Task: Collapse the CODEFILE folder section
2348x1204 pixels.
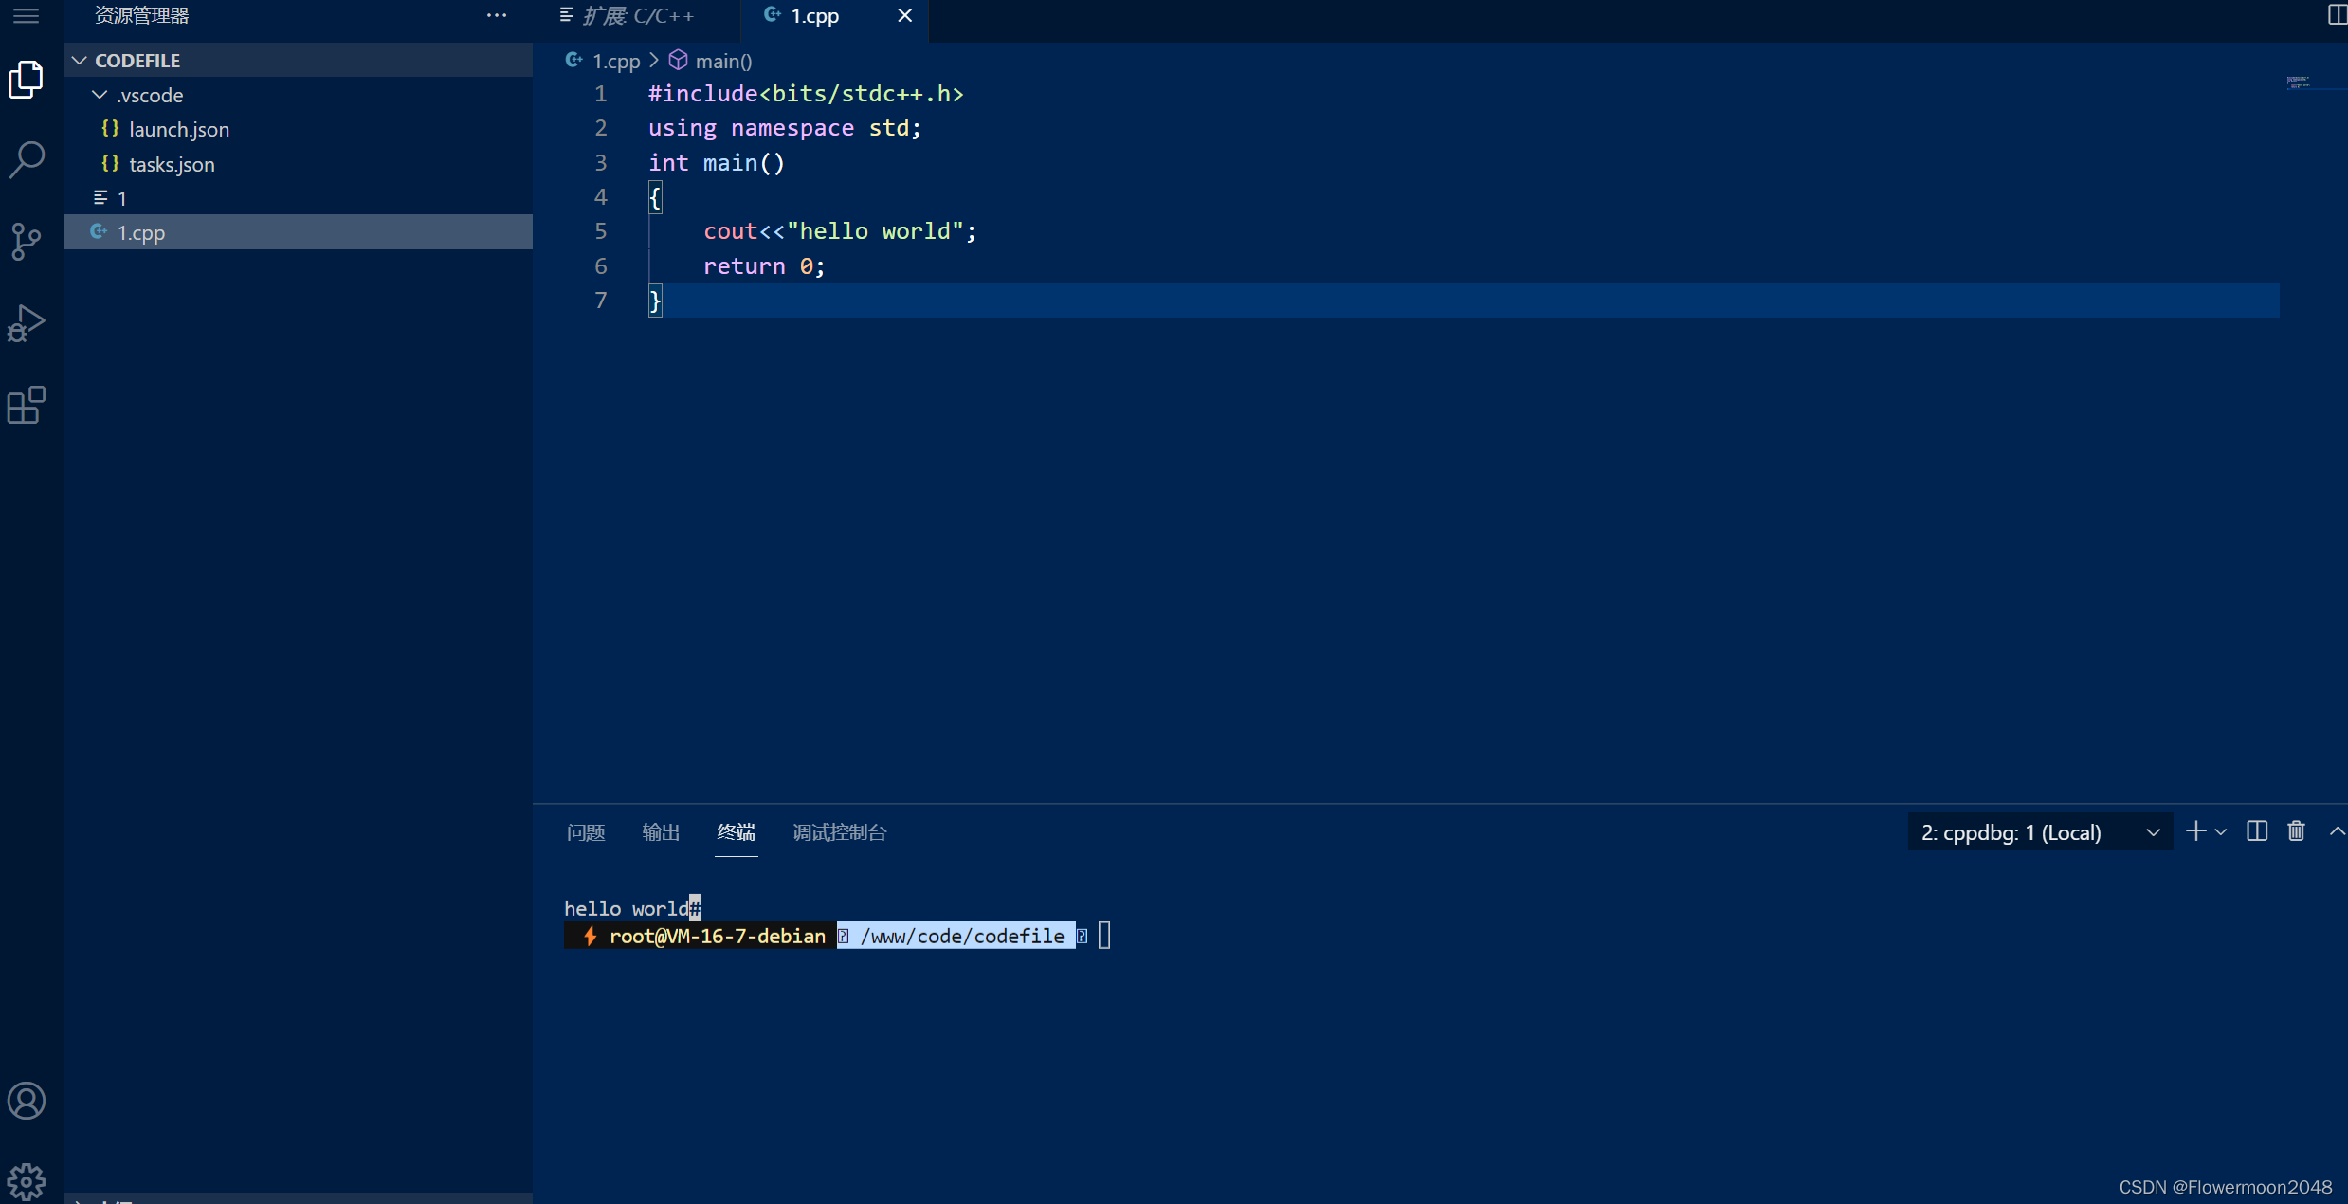Action: (x=298, y=60)
